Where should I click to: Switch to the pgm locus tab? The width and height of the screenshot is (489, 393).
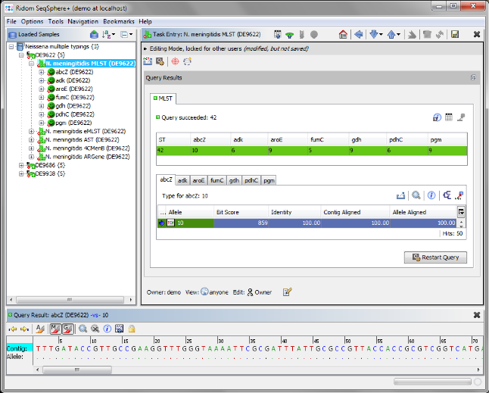point(269,180)
